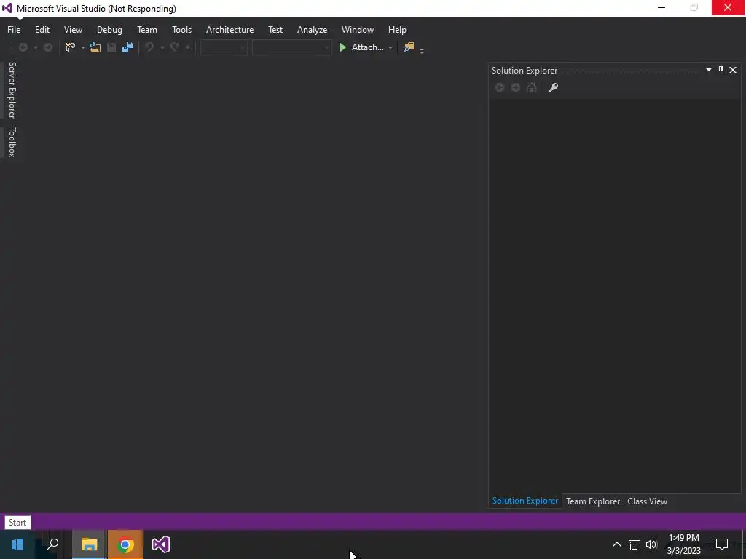Expand the Redo history dropdown arrow
Image resolution: width=746 pixels, height=559 pixels.
coord(187,47)
